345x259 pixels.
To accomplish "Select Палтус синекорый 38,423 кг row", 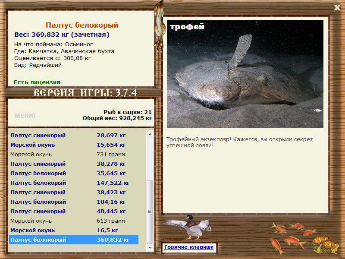I will [73, 192].
